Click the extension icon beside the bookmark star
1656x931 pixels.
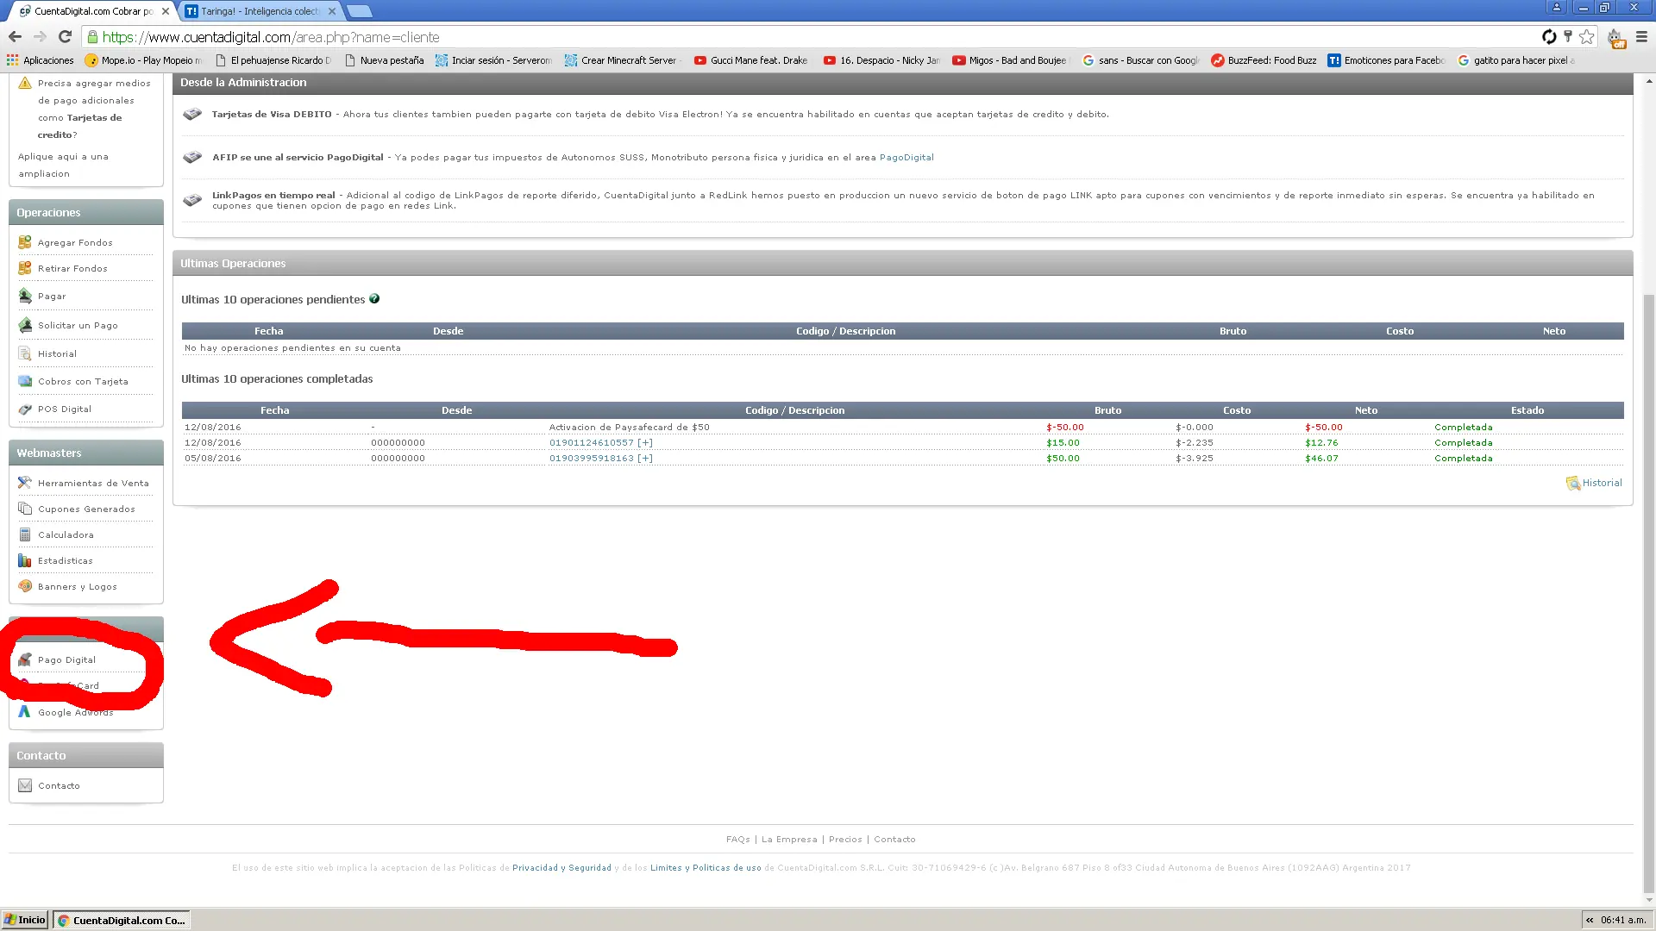(x=1615, y=38)
